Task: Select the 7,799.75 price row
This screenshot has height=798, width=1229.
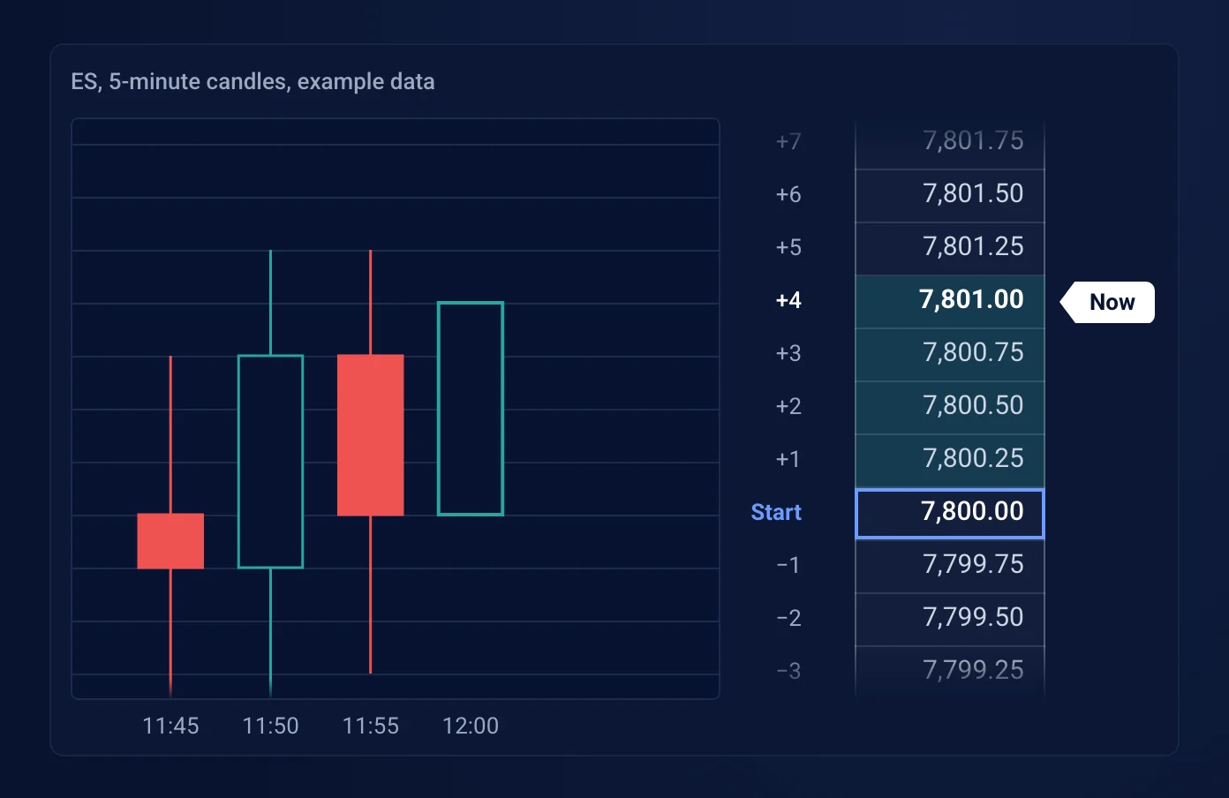Action: [950, 566]
